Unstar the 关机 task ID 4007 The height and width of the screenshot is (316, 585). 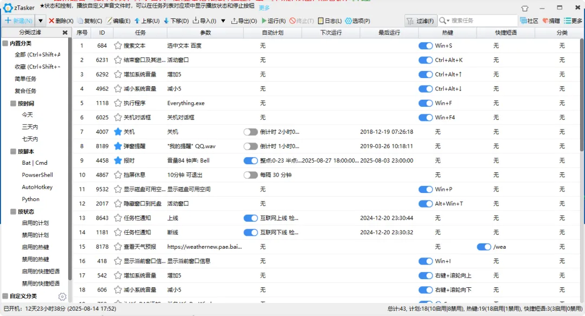tap(118, 132)
